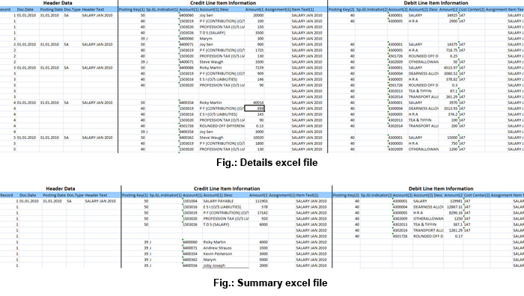Click debit amount 0.25 in Details
The height and width of the screenshot is (296, 524).
tap(454, 56)
